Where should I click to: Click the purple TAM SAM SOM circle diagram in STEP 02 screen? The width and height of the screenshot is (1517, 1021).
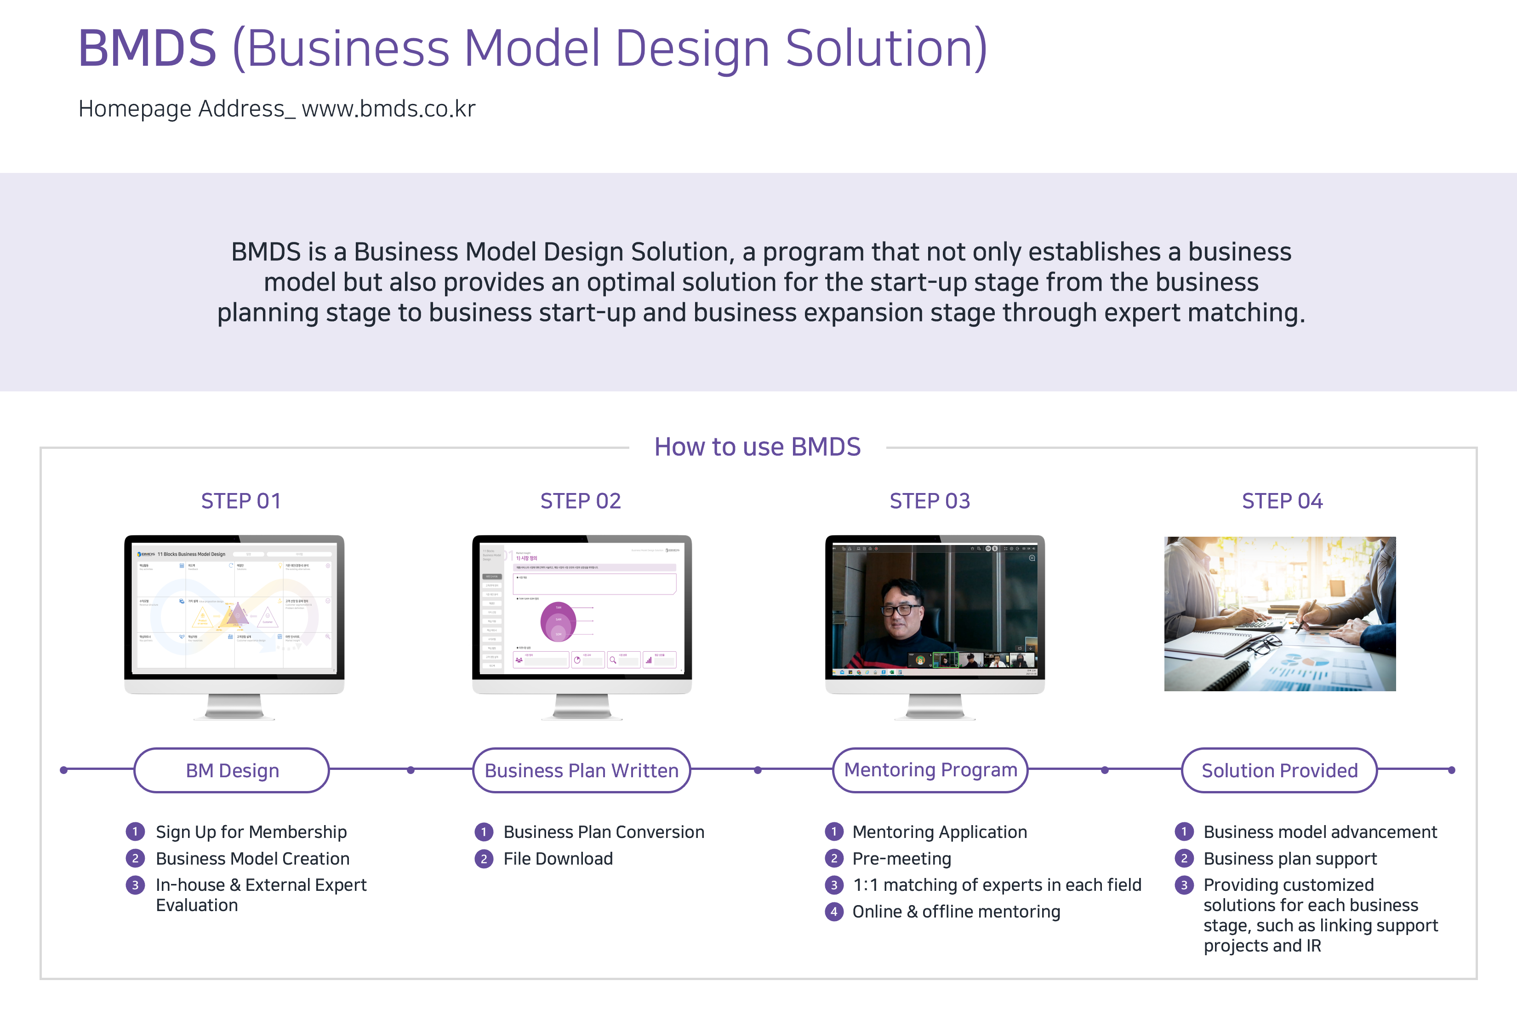click(559, 622)
